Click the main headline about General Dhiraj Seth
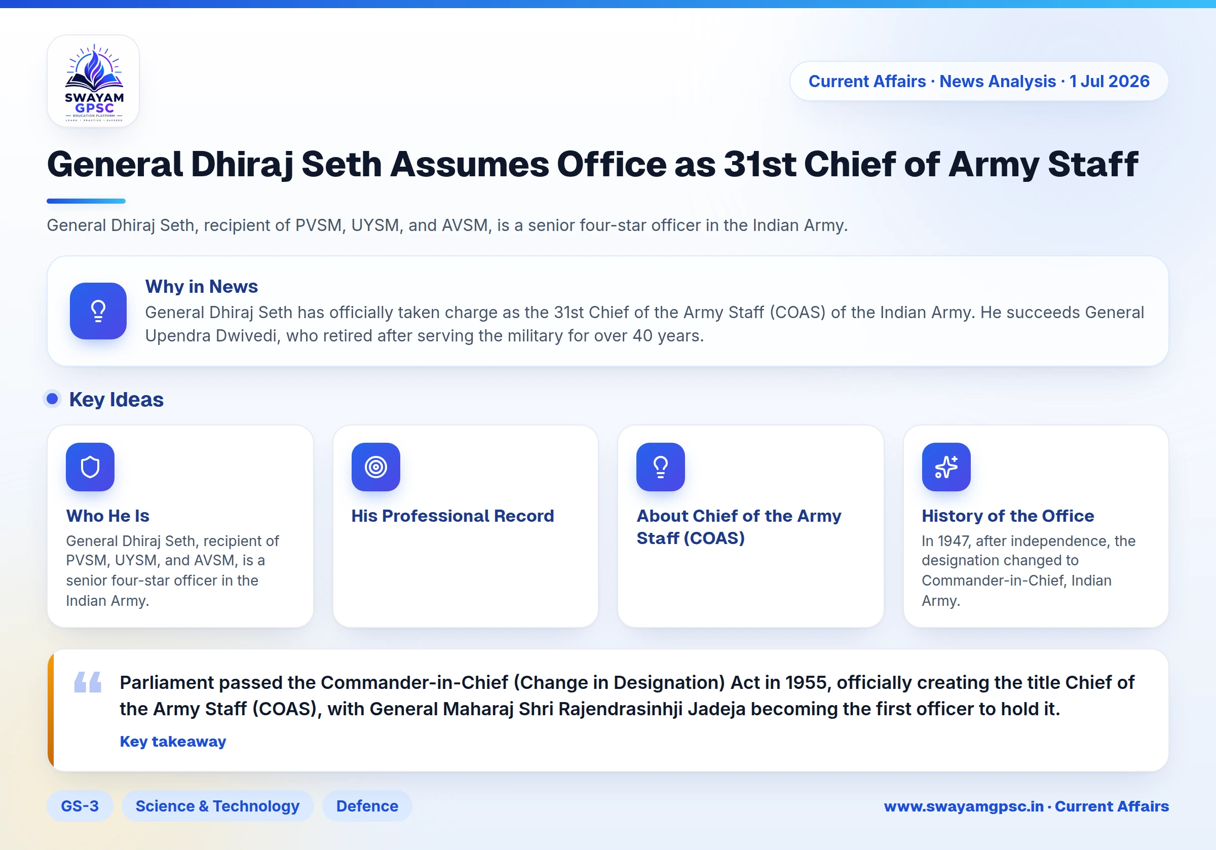This screenshot has height=850, width=1216. click(x=592, y=164)
